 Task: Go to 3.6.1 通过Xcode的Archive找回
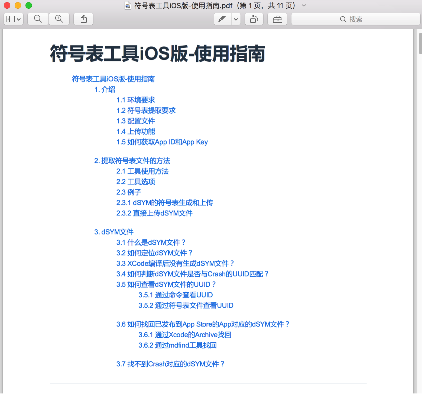coord(185,335)
